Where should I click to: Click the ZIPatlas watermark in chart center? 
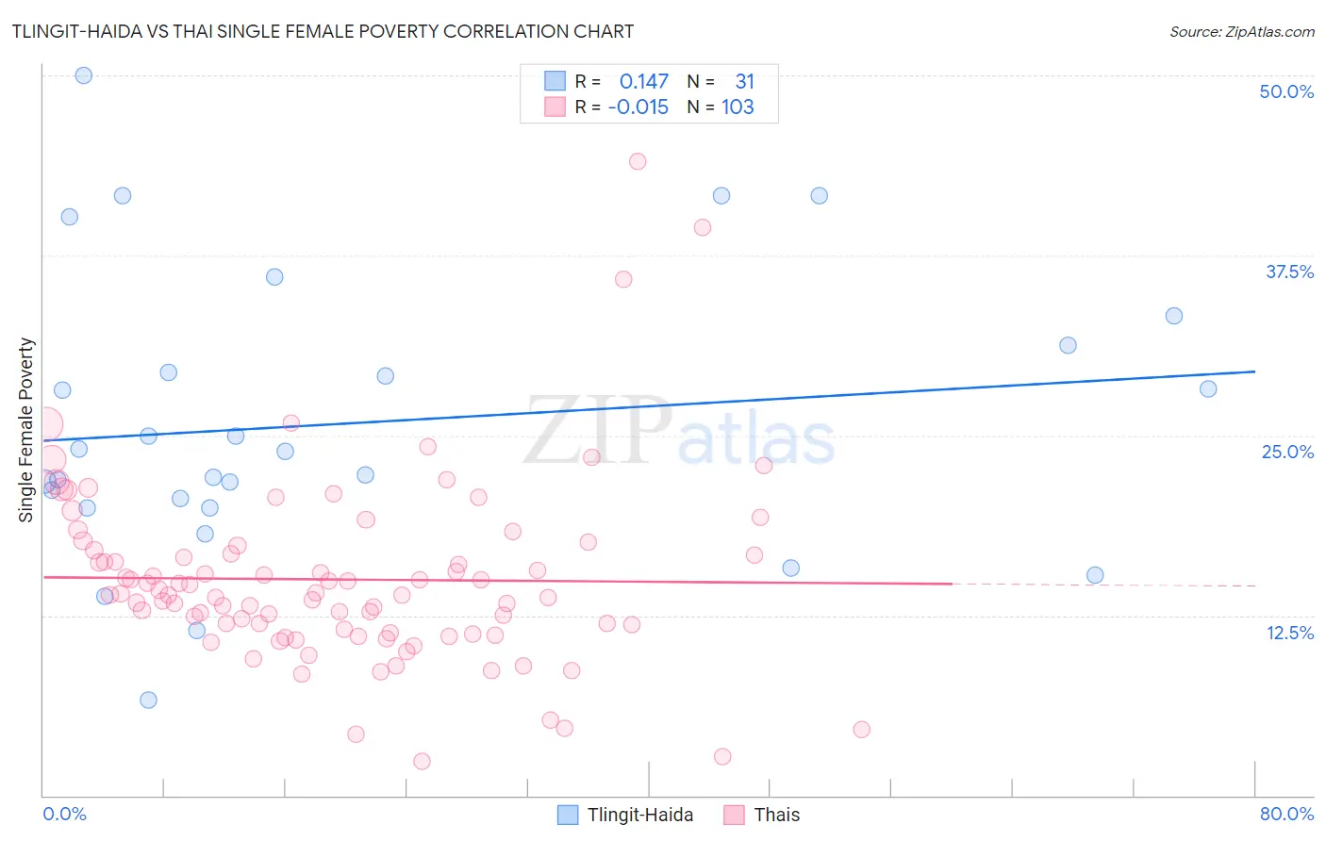point(679,432)
